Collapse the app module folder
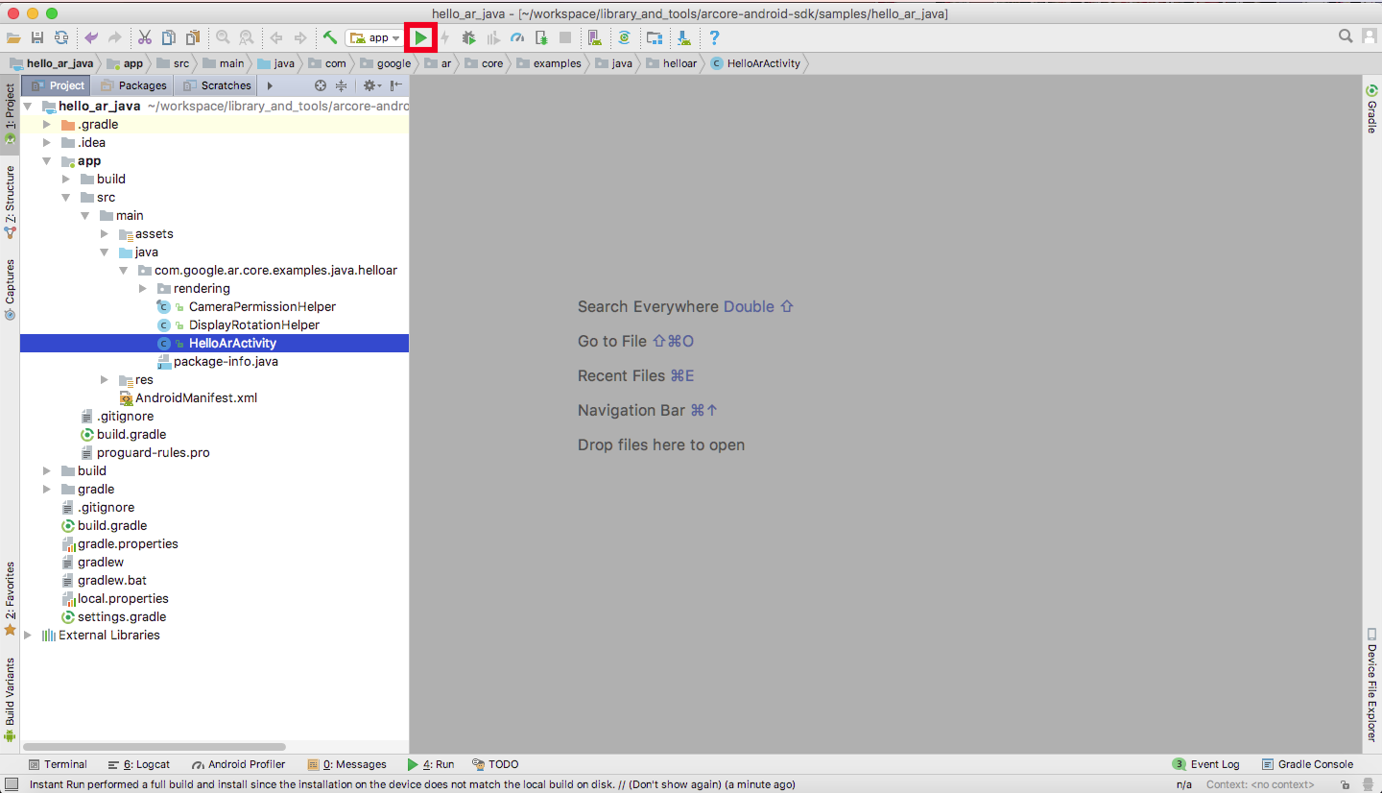 (x=47, y=161)
